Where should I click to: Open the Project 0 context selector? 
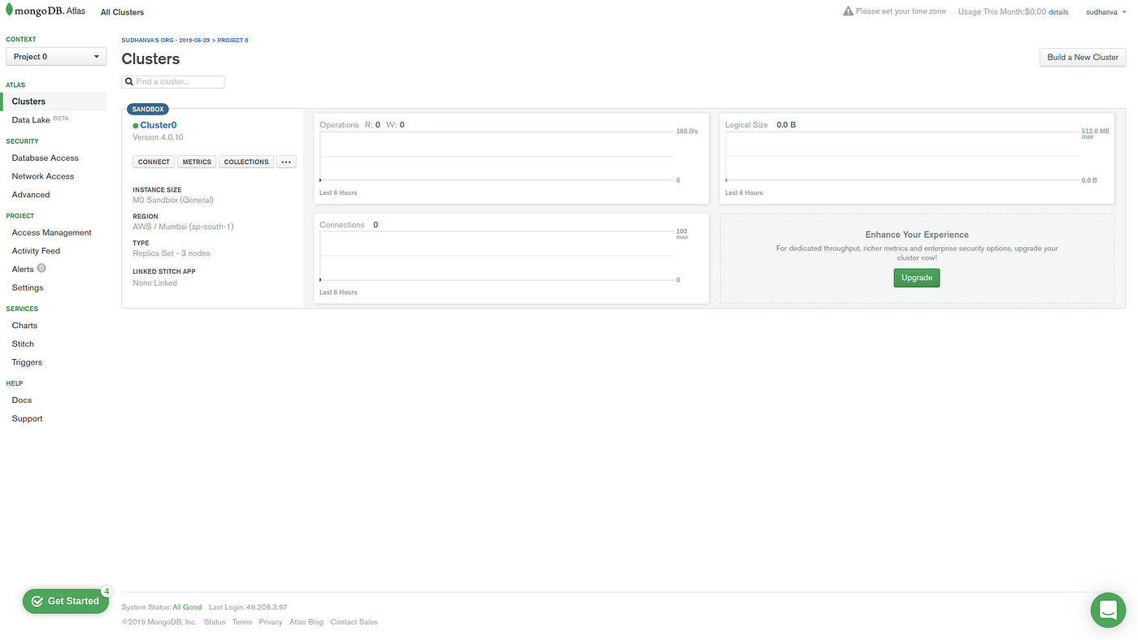[55, 55]
